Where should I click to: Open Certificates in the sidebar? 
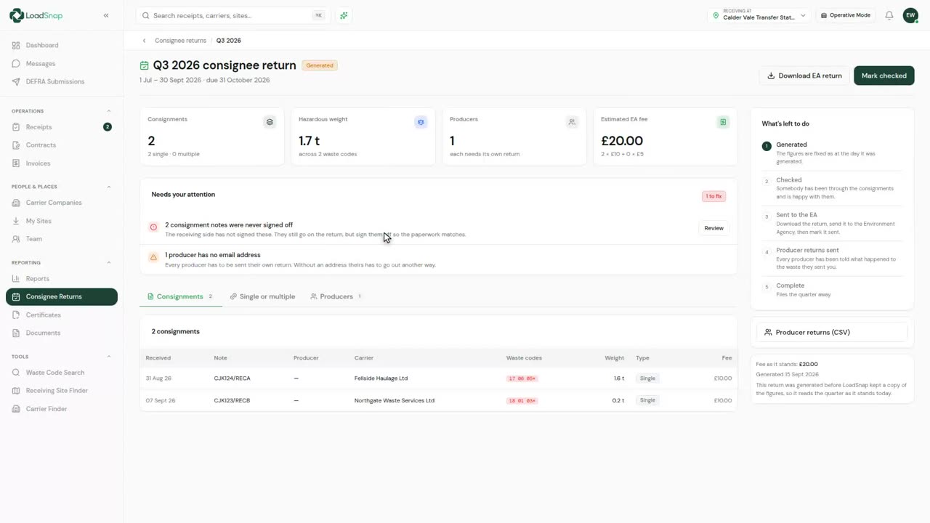[x=62, y=315]
